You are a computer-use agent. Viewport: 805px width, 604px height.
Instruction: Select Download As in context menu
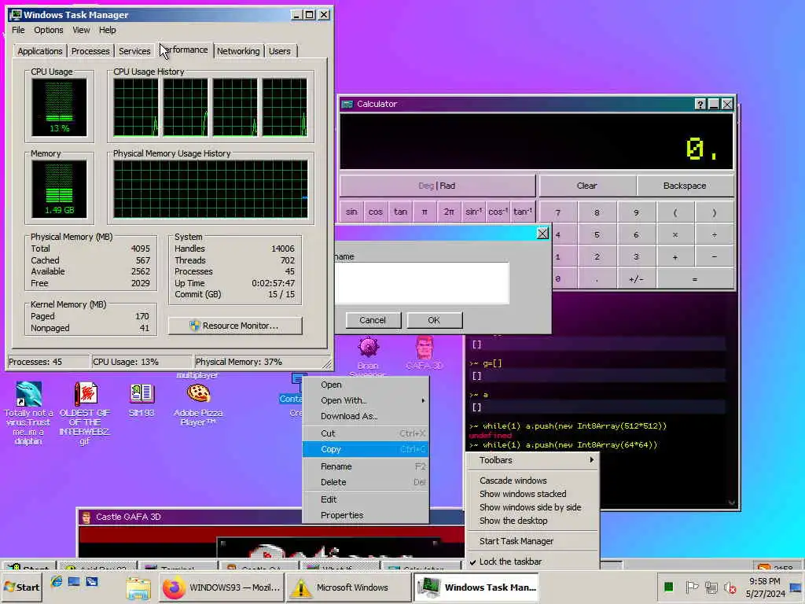tap(366, 417)
